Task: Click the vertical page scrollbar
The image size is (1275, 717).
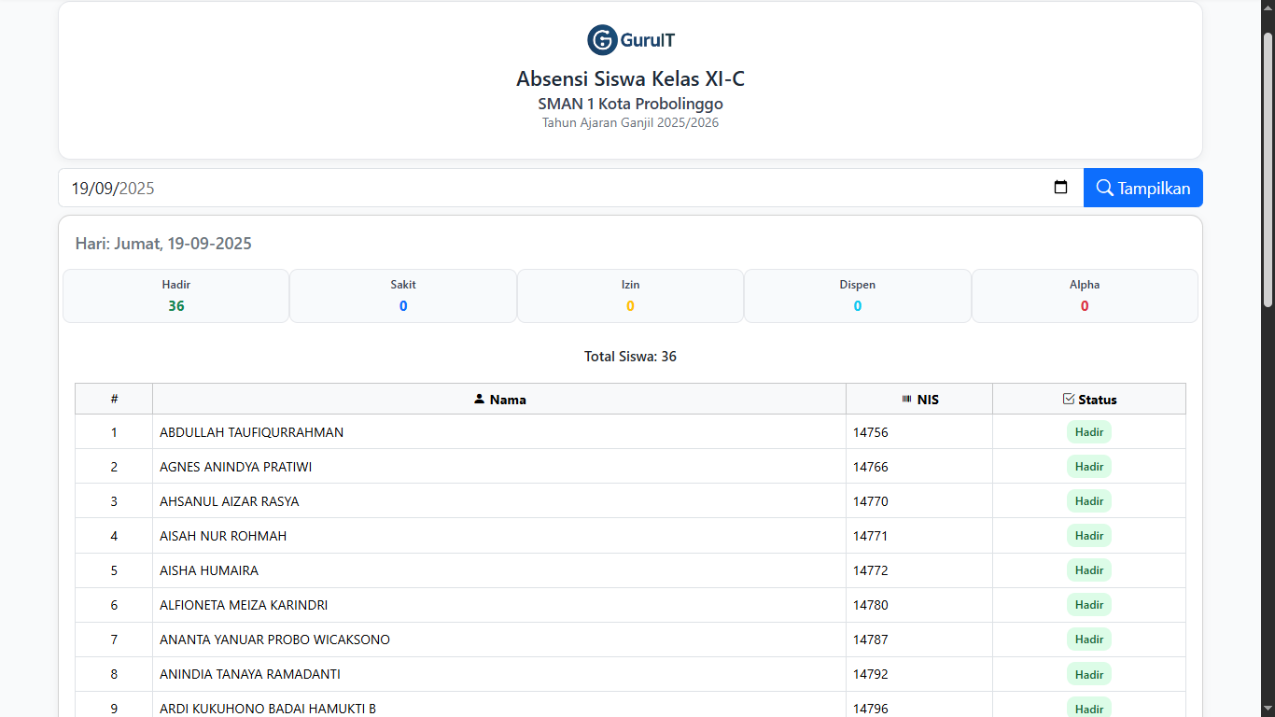Action: coord(1268,168)
